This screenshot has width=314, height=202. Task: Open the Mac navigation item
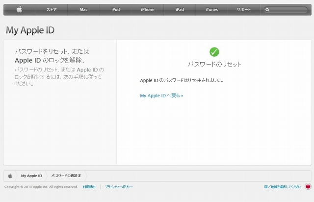[83, 10]
